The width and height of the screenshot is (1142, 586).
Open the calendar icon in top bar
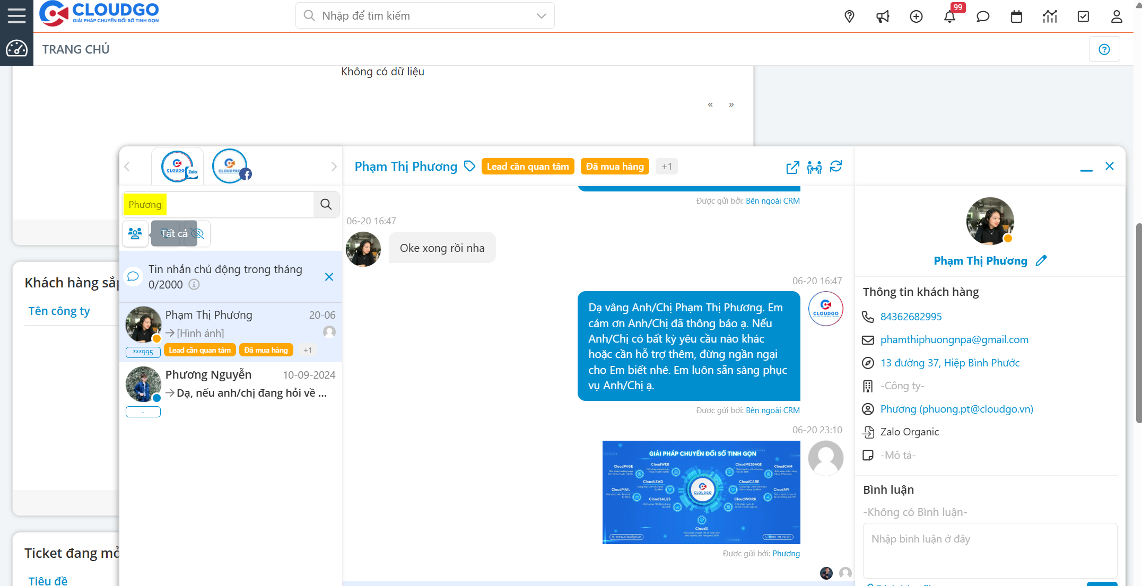coord(1016,16)
